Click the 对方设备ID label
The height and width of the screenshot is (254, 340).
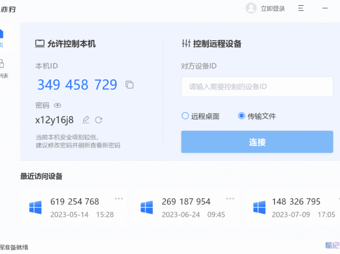click(x=198, y=66)
